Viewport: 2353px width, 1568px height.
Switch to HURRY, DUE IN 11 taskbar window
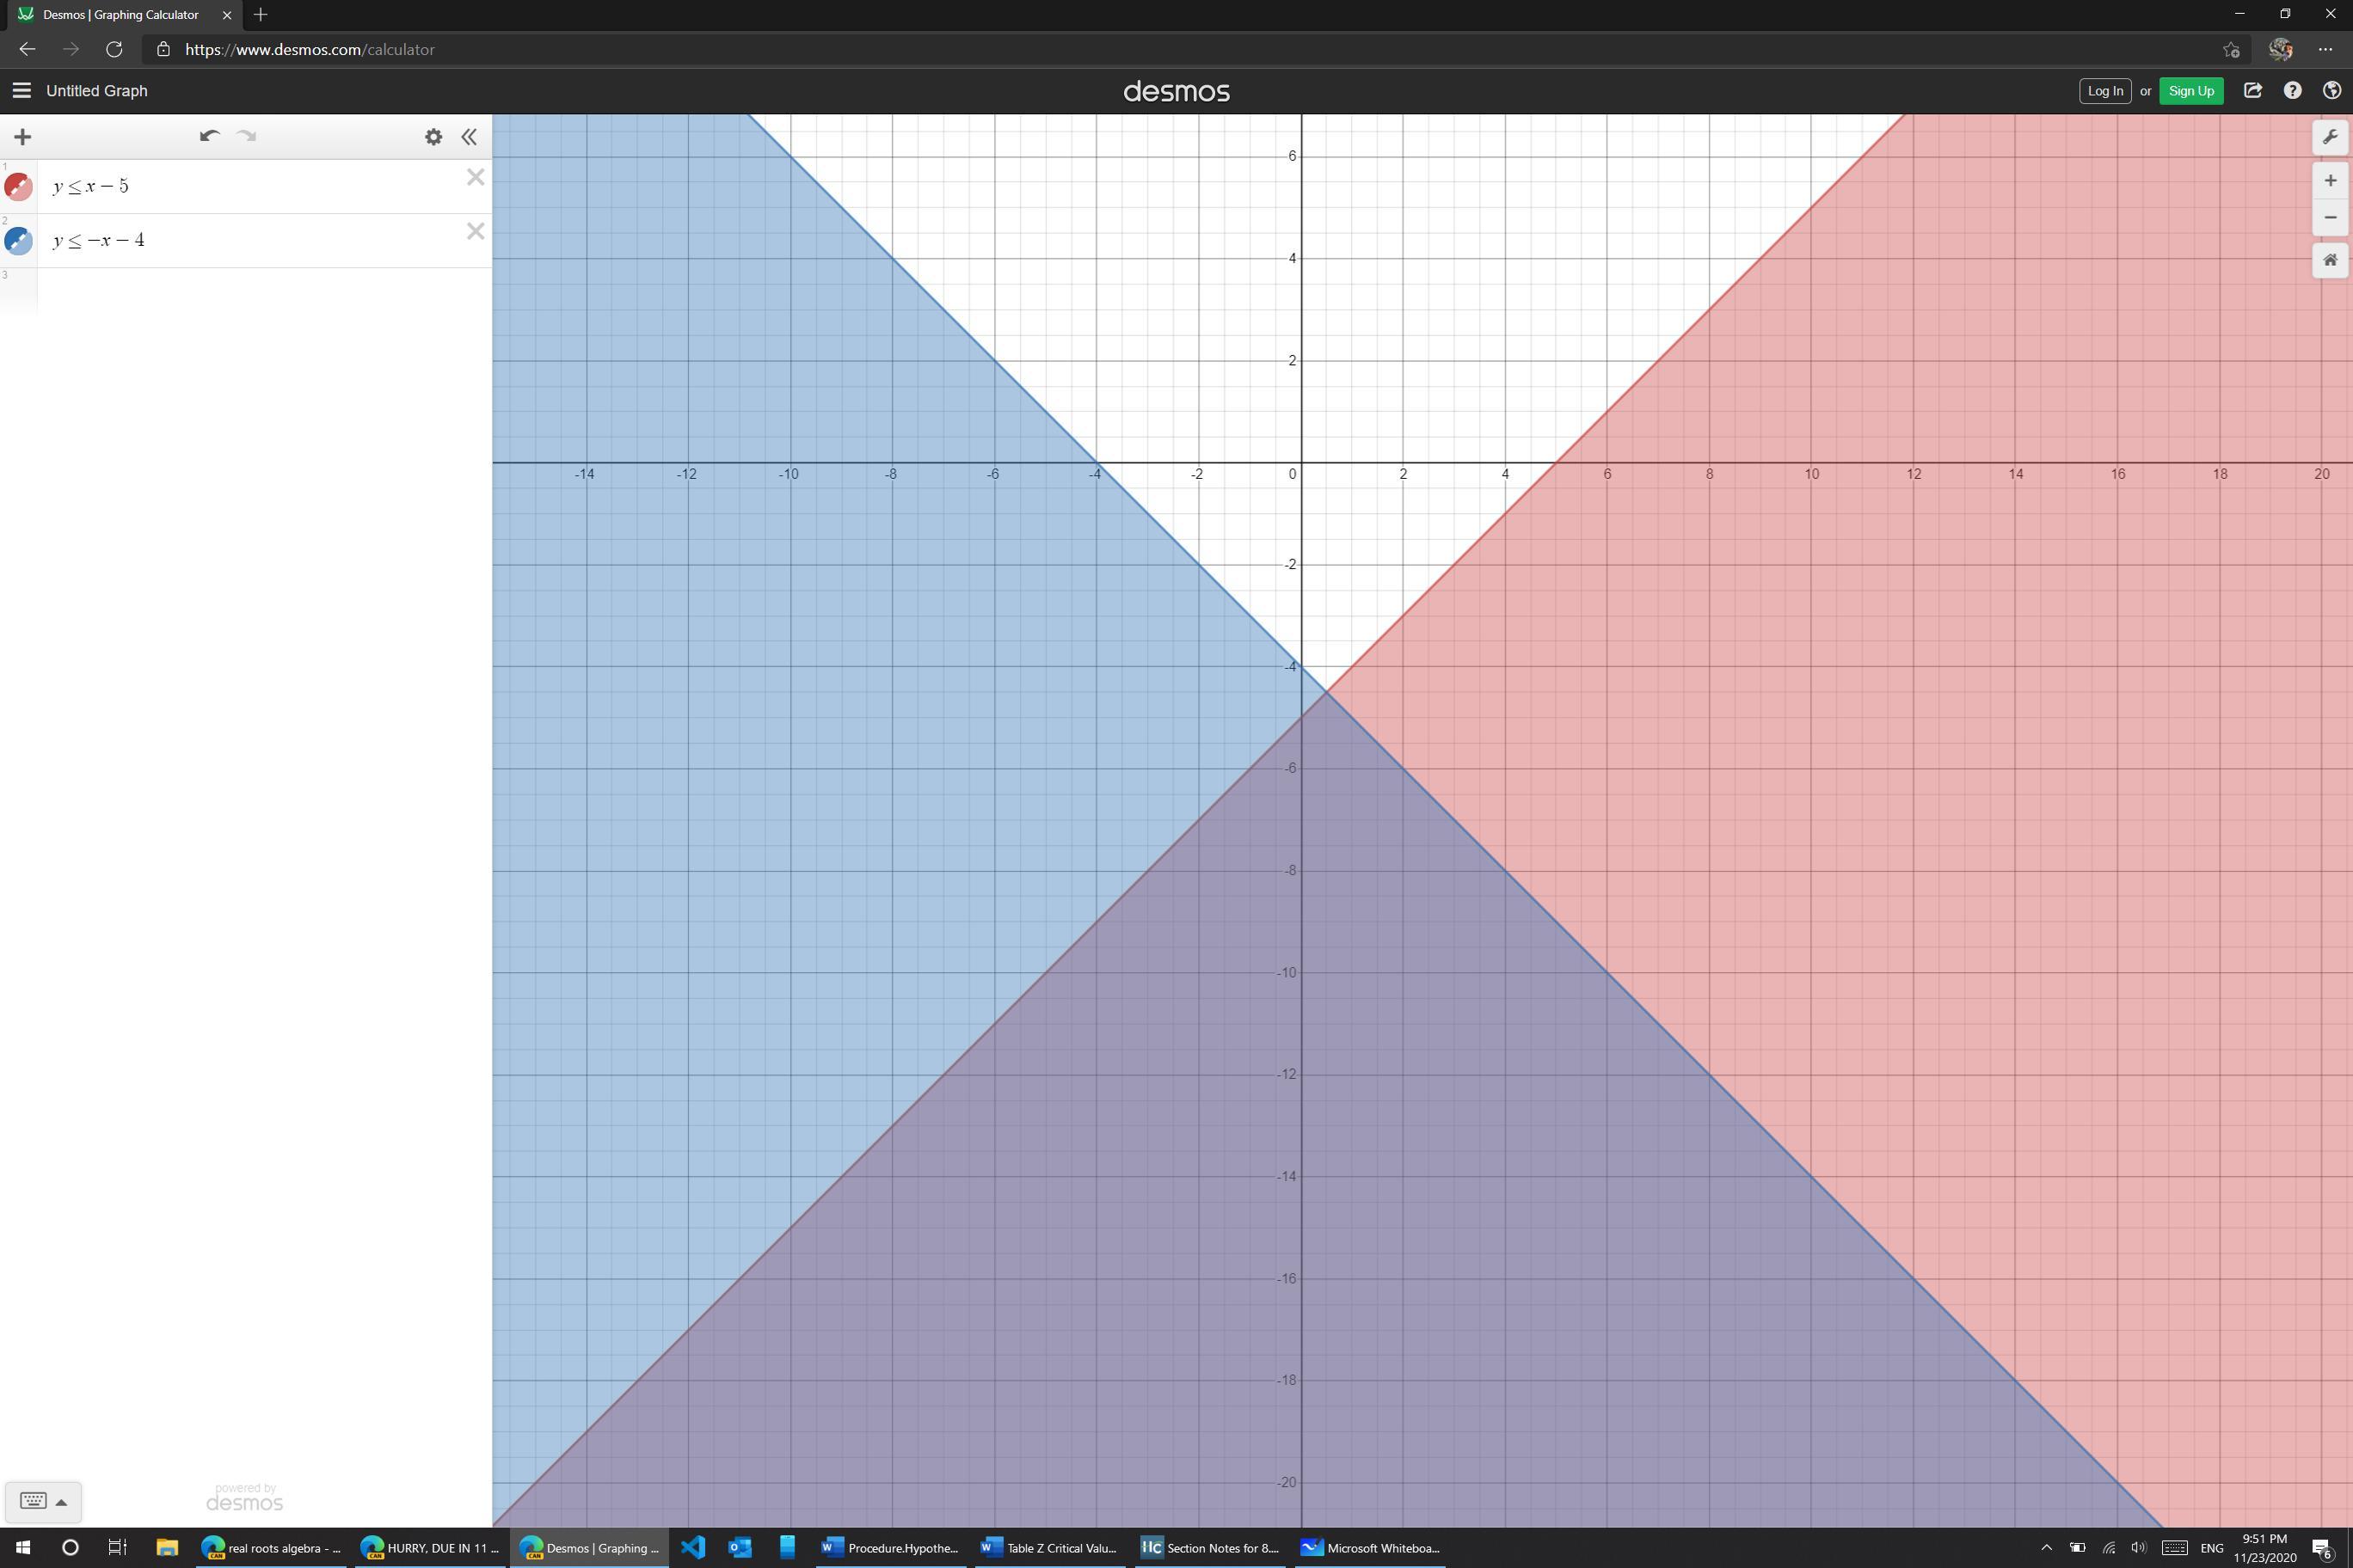click(430, 1548)
